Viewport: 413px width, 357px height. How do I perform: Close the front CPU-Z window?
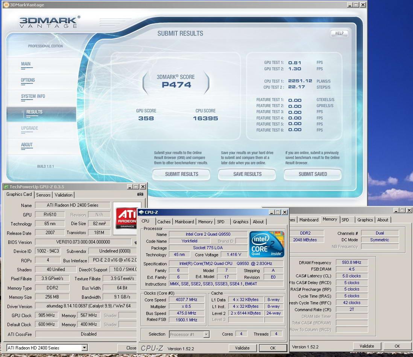click(x=285, y=212)
